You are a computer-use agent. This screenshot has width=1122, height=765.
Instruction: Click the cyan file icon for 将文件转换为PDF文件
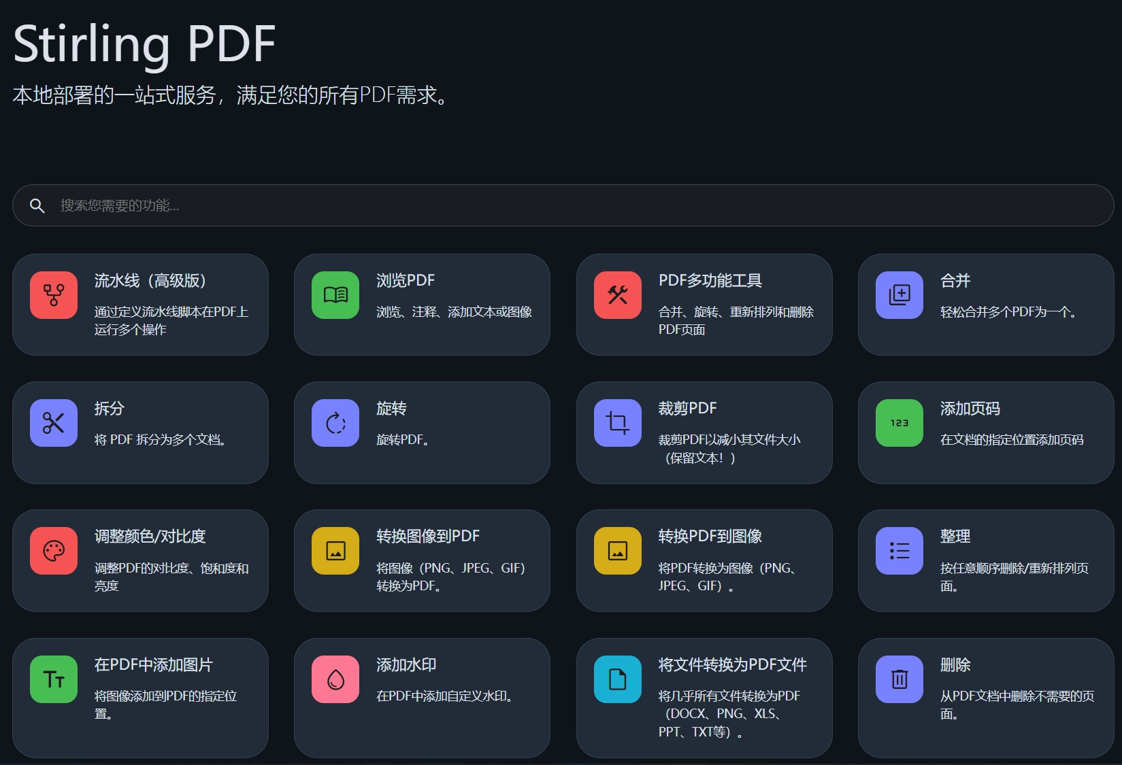click(618, 679)
